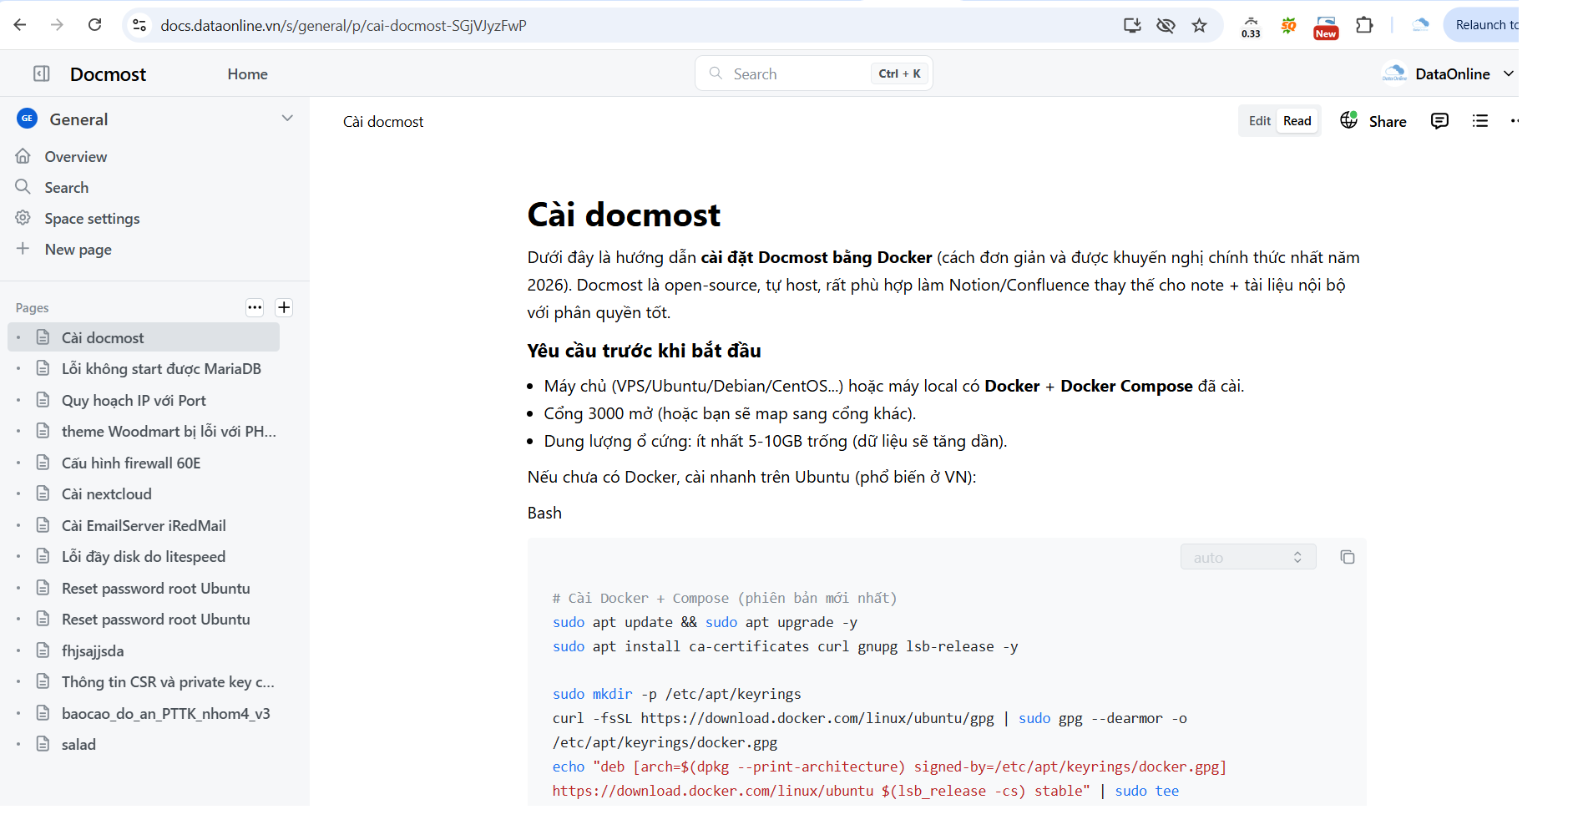
Task: Open Pages three-dot options menu
Action: coord(255,307)
